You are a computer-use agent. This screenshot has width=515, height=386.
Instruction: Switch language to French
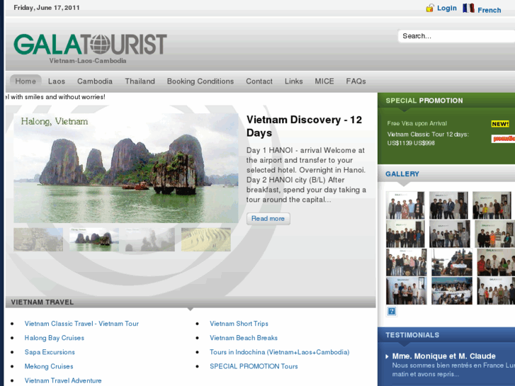[x=489, y=10]
